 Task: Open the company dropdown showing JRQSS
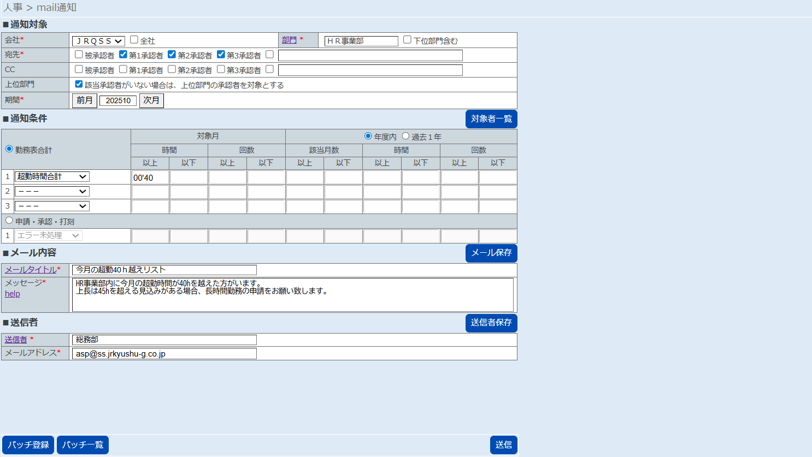click(98, 41)
